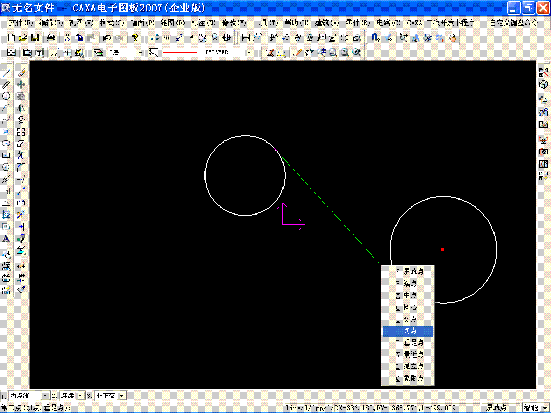The width and height of the screenshot is (551, 413).
Task: Open the 绘图(D) menu
Action: tap(173, 23)
